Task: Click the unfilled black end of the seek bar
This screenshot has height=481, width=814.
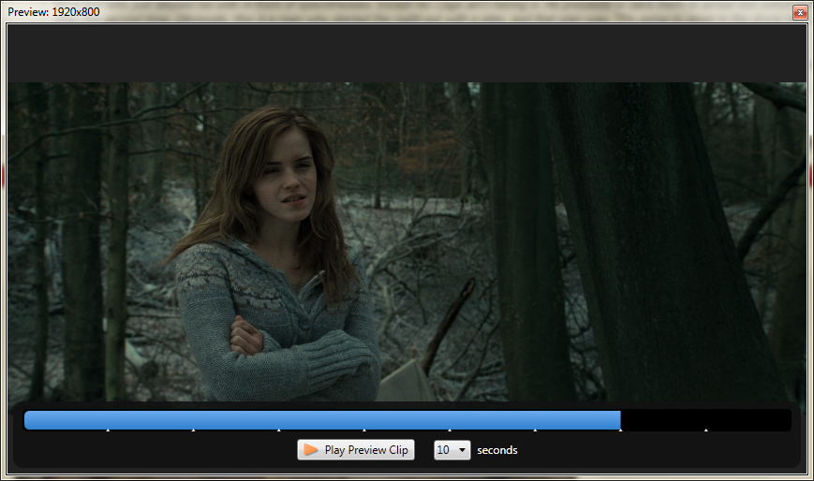Action: [x=706, y=420]
